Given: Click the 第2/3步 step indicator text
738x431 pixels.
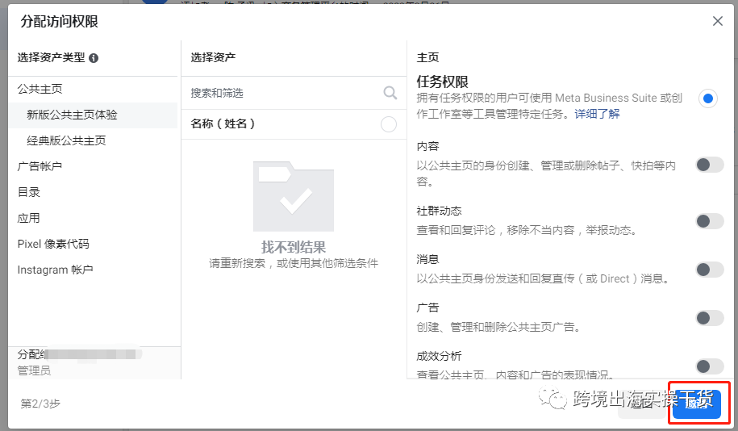Looking at the screenshot, I should coord(40,404).
